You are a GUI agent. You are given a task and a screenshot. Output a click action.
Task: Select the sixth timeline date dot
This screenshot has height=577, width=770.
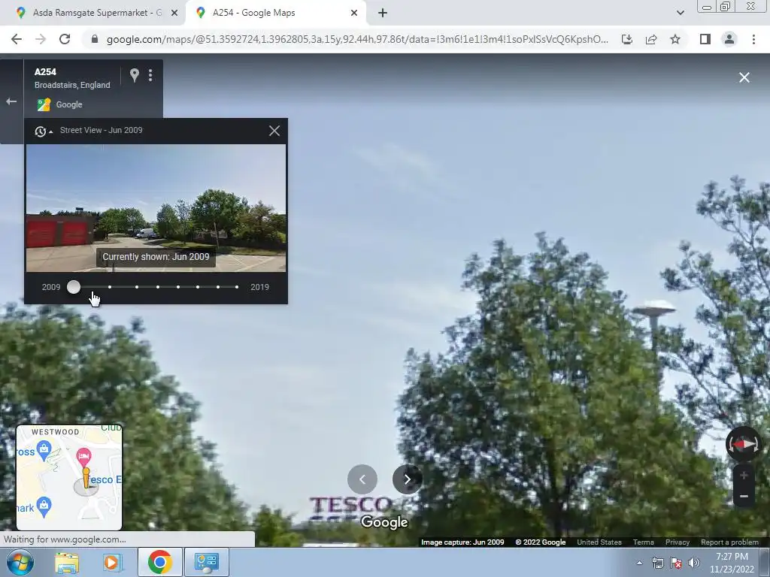click(198, 287)
